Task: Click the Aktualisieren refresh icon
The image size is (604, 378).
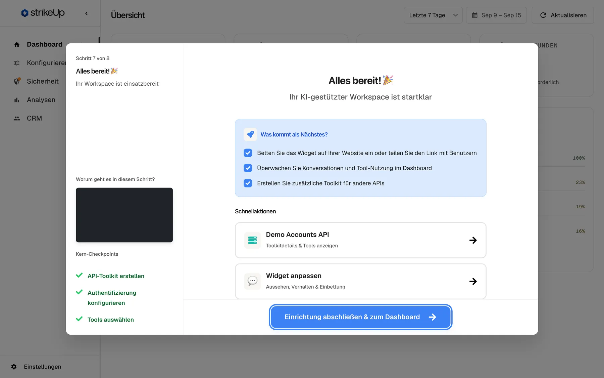Action: tap(543, 15)
